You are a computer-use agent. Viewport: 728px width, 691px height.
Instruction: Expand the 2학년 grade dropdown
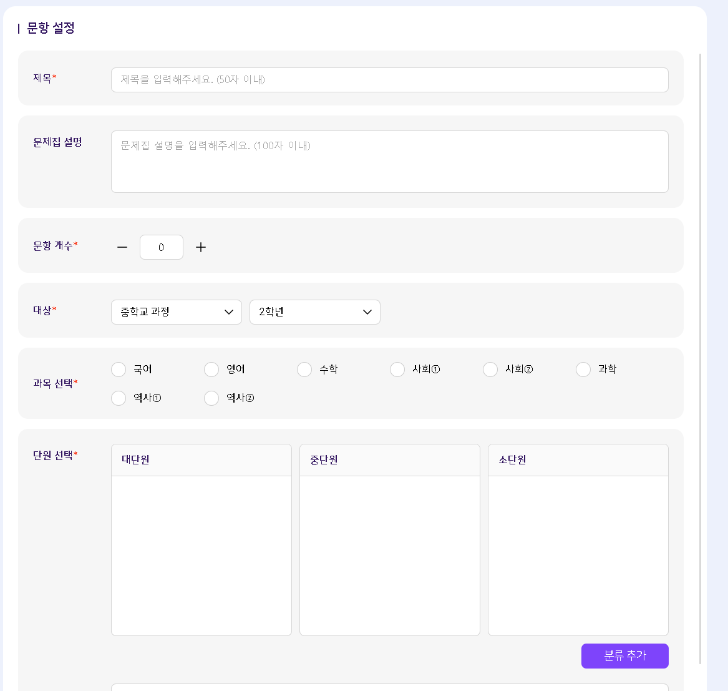[x=315, y=312]
